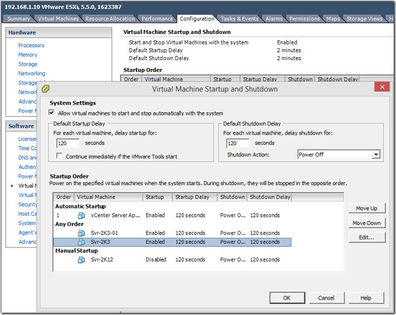Confirm the dialog with OK

click(x=287, y=298)
